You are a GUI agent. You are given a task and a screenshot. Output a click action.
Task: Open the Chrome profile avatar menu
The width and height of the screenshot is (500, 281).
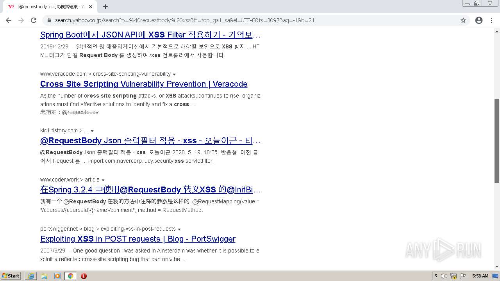(x=479, y=20)
